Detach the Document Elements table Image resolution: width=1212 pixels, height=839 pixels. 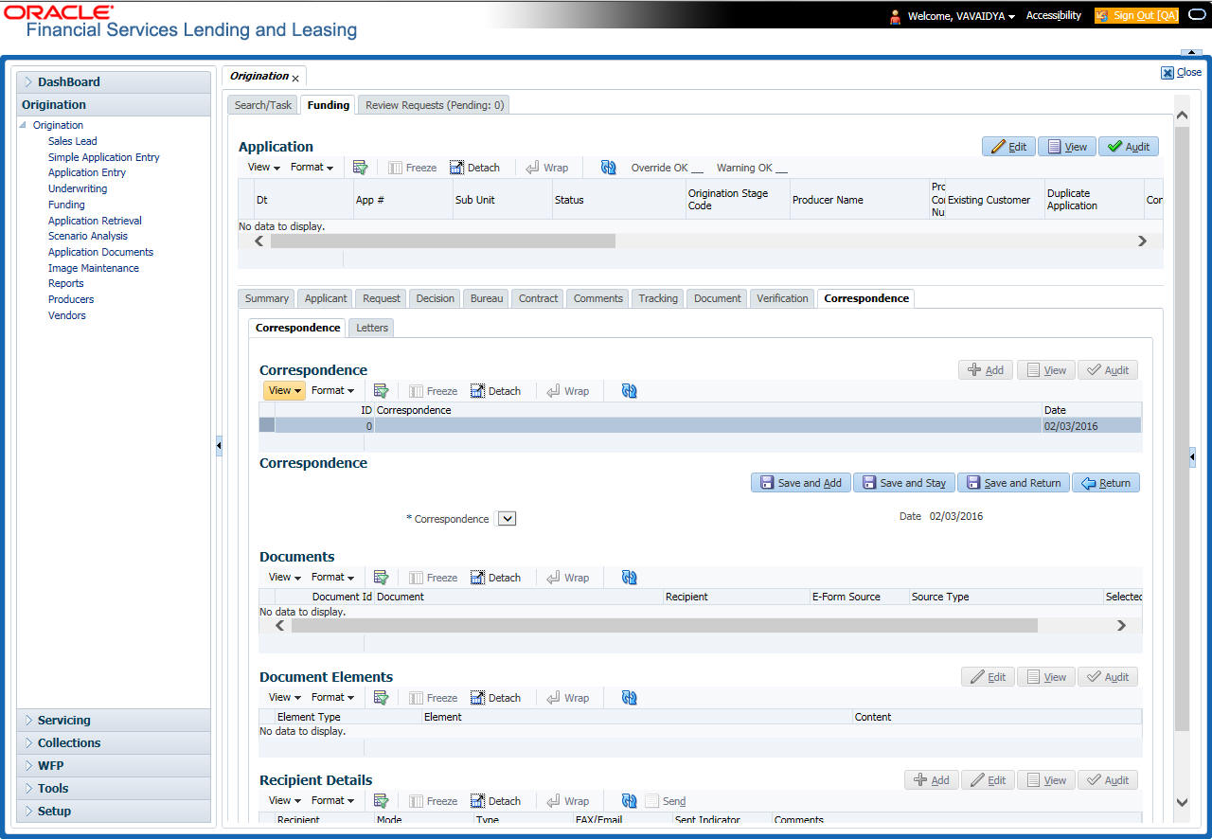[495, 698]
